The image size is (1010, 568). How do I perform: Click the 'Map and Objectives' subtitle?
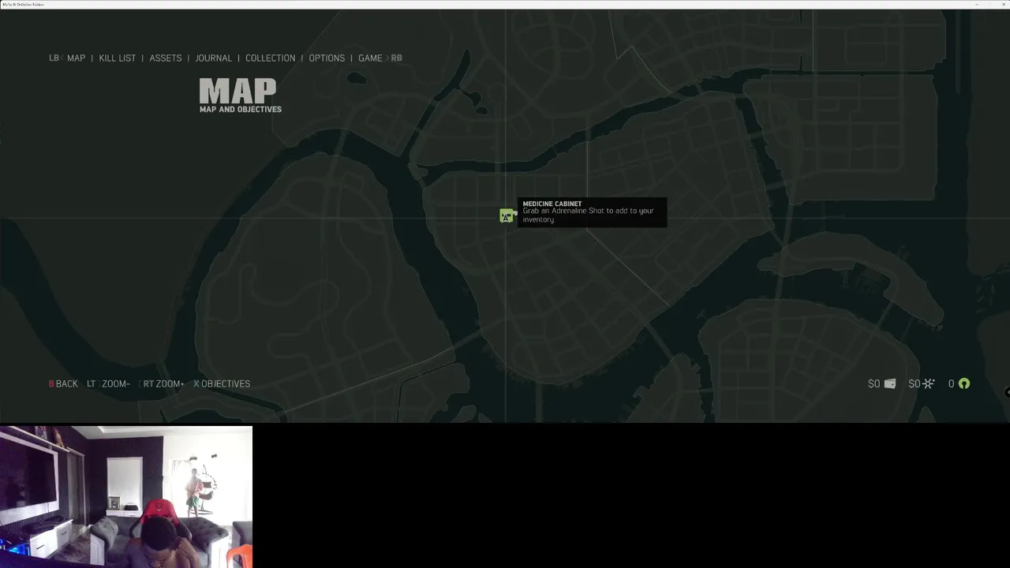click(241, 110)
